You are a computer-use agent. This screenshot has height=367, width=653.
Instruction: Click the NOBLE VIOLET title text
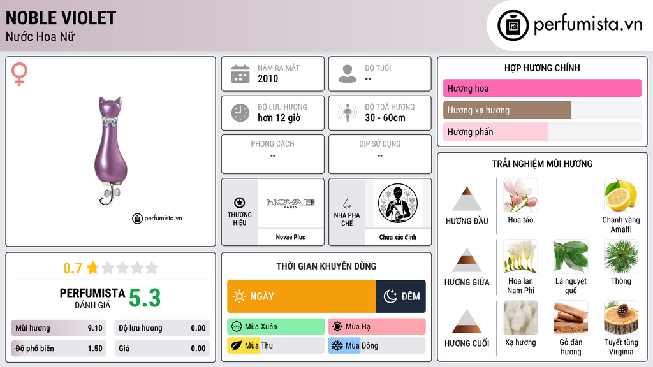pyautogui.click(x=61, y=18)
